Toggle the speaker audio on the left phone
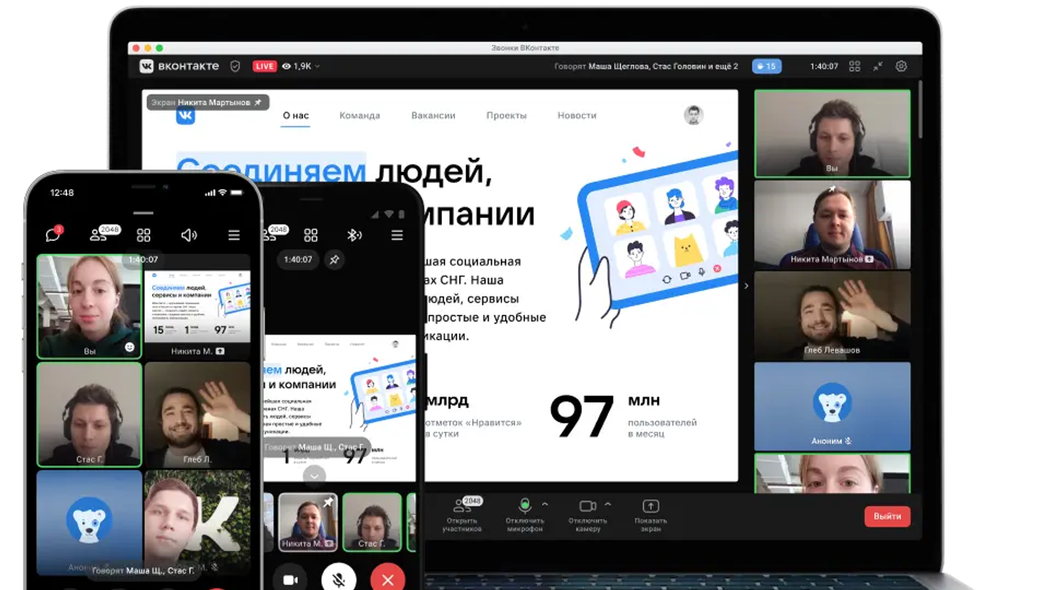 pyautogui.click(x=189, y=235)
